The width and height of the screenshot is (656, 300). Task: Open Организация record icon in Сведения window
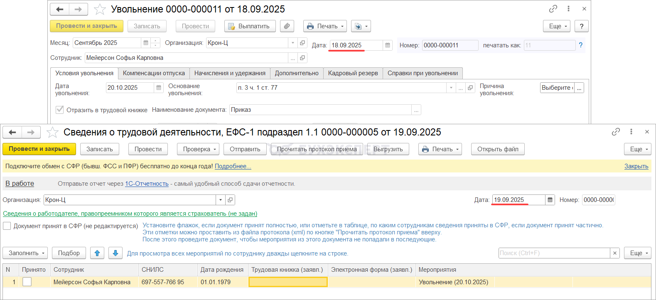[x=230, y=200]
